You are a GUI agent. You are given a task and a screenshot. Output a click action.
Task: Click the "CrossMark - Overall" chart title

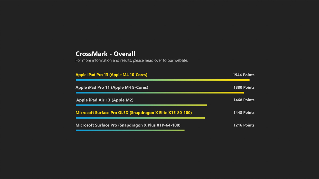(x=105, y=54)
